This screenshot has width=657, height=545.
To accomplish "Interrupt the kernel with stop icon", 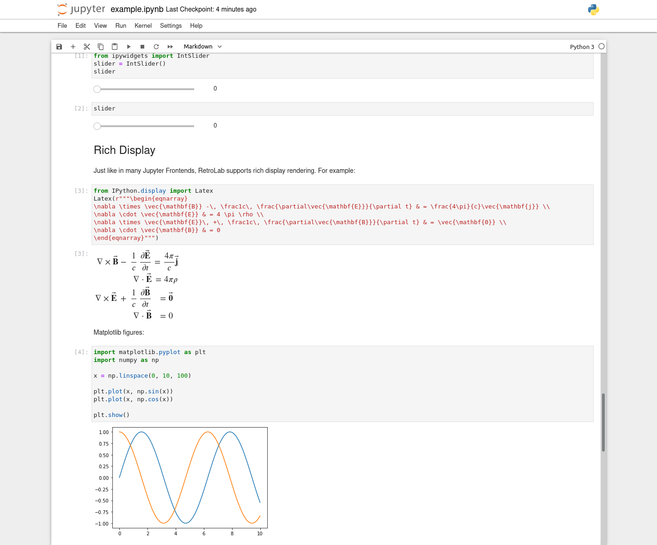I will [142, 47].
